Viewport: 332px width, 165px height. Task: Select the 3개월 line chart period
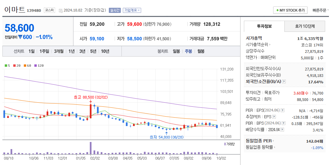click(59, 51)
